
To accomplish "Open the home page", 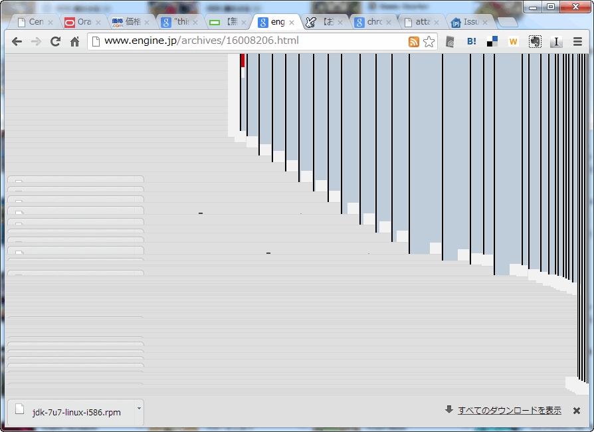I will click(75, 42).
